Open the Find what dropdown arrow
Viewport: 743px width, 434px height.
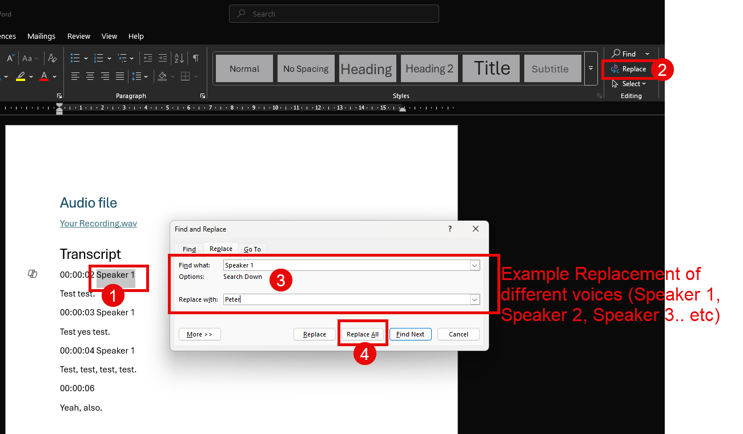point(475,265)
